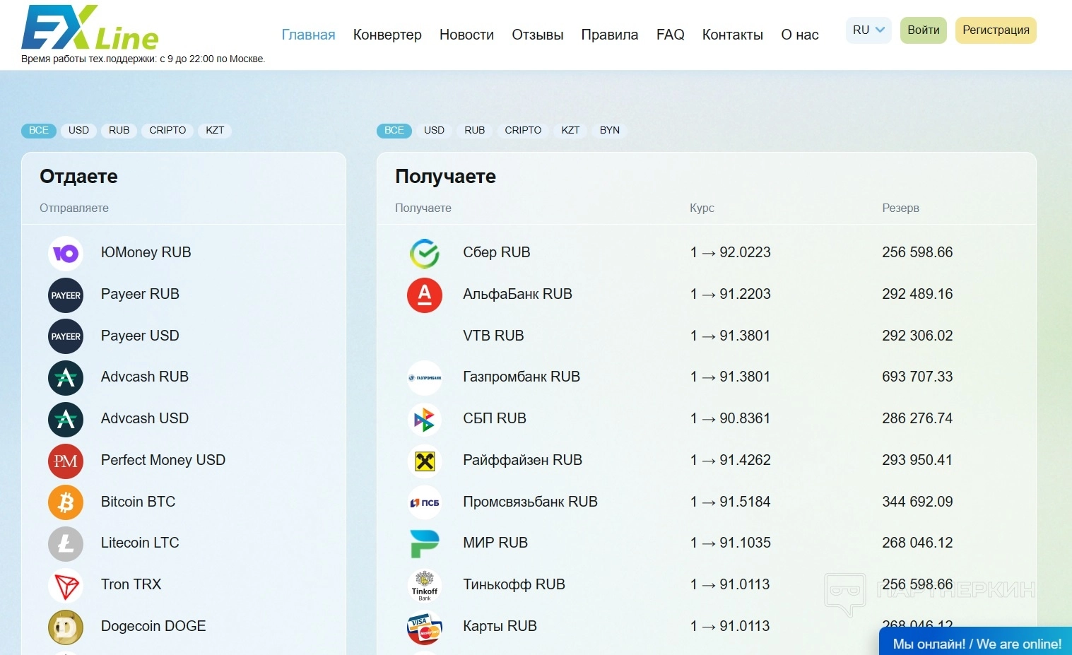
Task: Select the Tron TRX icon
Action: (x=66, y=585)
